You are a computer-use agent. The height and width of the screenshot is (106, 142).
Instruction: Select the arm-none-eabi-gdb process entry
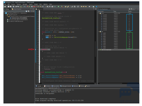click(17, 20)
